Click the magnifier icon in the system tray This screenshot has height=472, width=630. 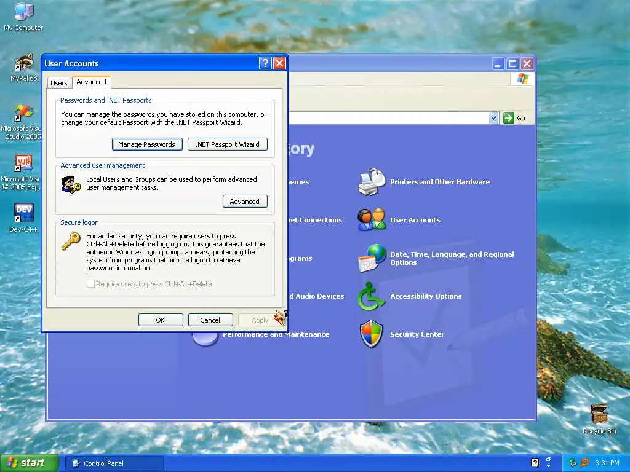pos(585,463)
